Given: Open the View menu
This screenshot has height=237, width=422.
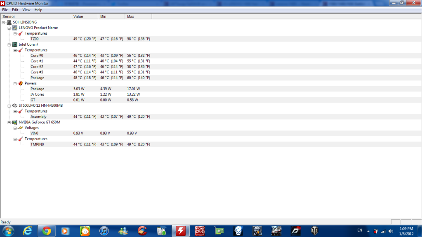Looking at the screenshot, I should 26,9.
